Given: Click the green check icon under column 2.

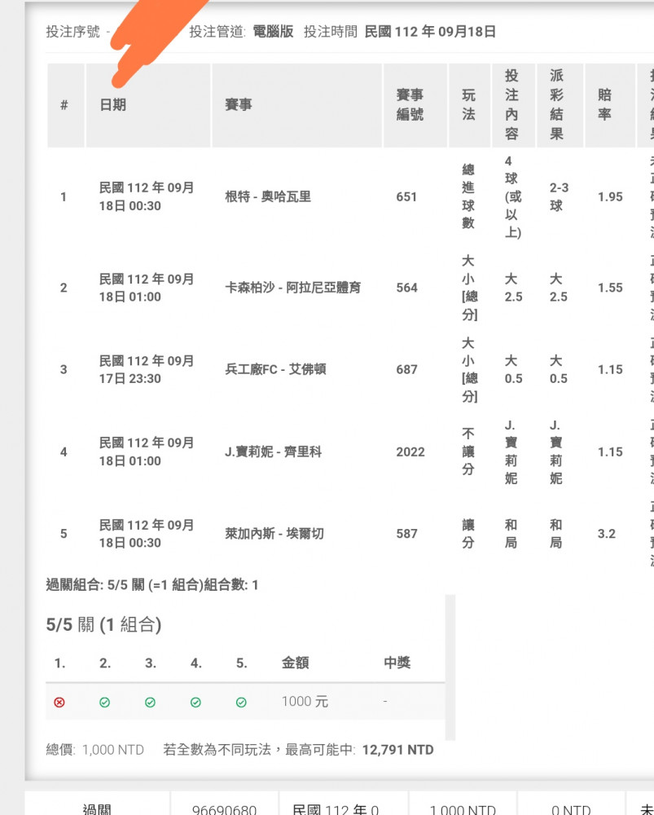Looking at the screenshot, I should click(x=104, y=703).
